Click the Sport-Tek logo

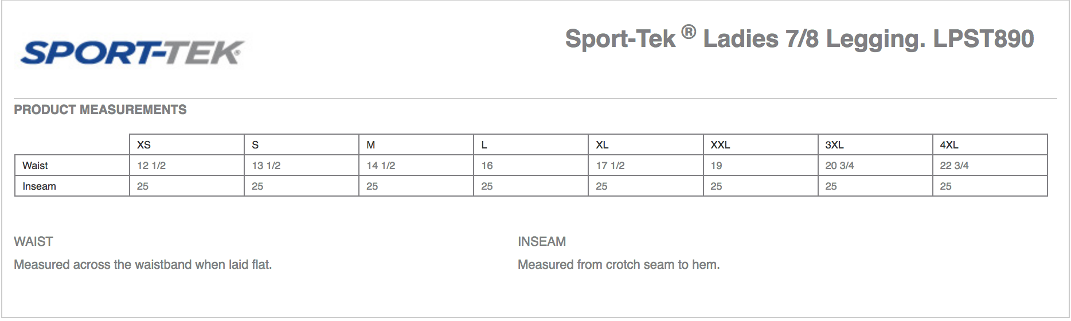[132, 53]
